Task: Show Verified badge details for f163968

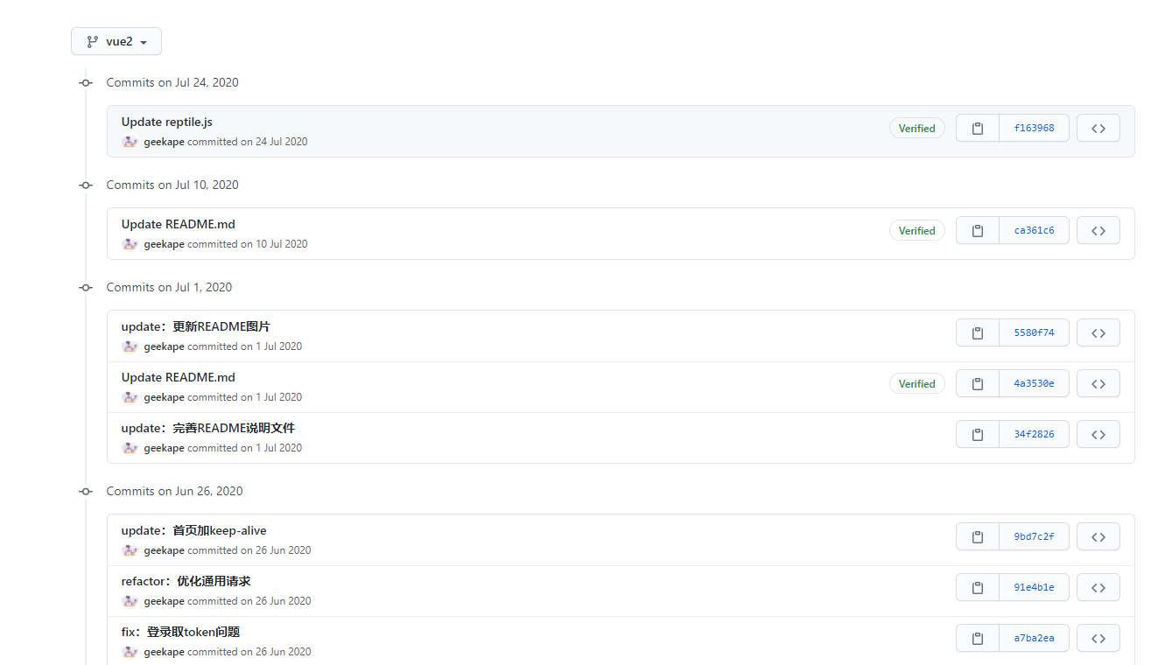Action: pos(916,128)
